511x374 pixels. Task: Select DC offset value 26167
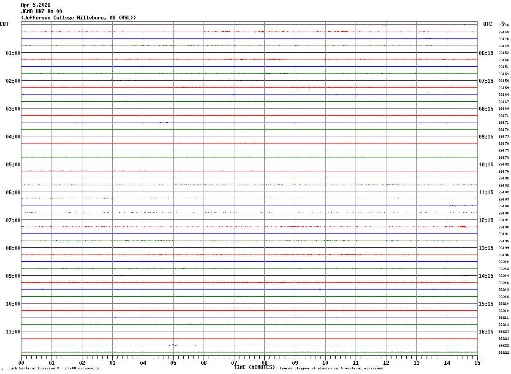tap(503, 102)
